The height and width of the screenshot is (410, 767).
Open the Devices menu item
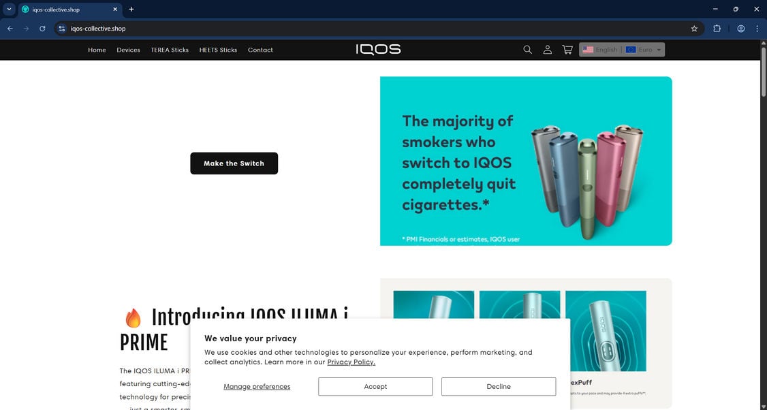tap(128, 50)
